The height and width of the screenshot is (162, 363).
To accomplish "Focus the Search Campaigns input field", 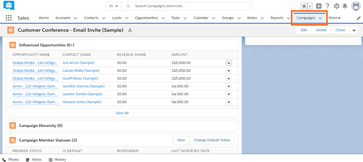I will pos(186,6).
